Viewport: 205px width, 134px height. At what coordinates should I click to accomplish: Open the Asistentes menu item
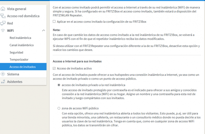15,82
